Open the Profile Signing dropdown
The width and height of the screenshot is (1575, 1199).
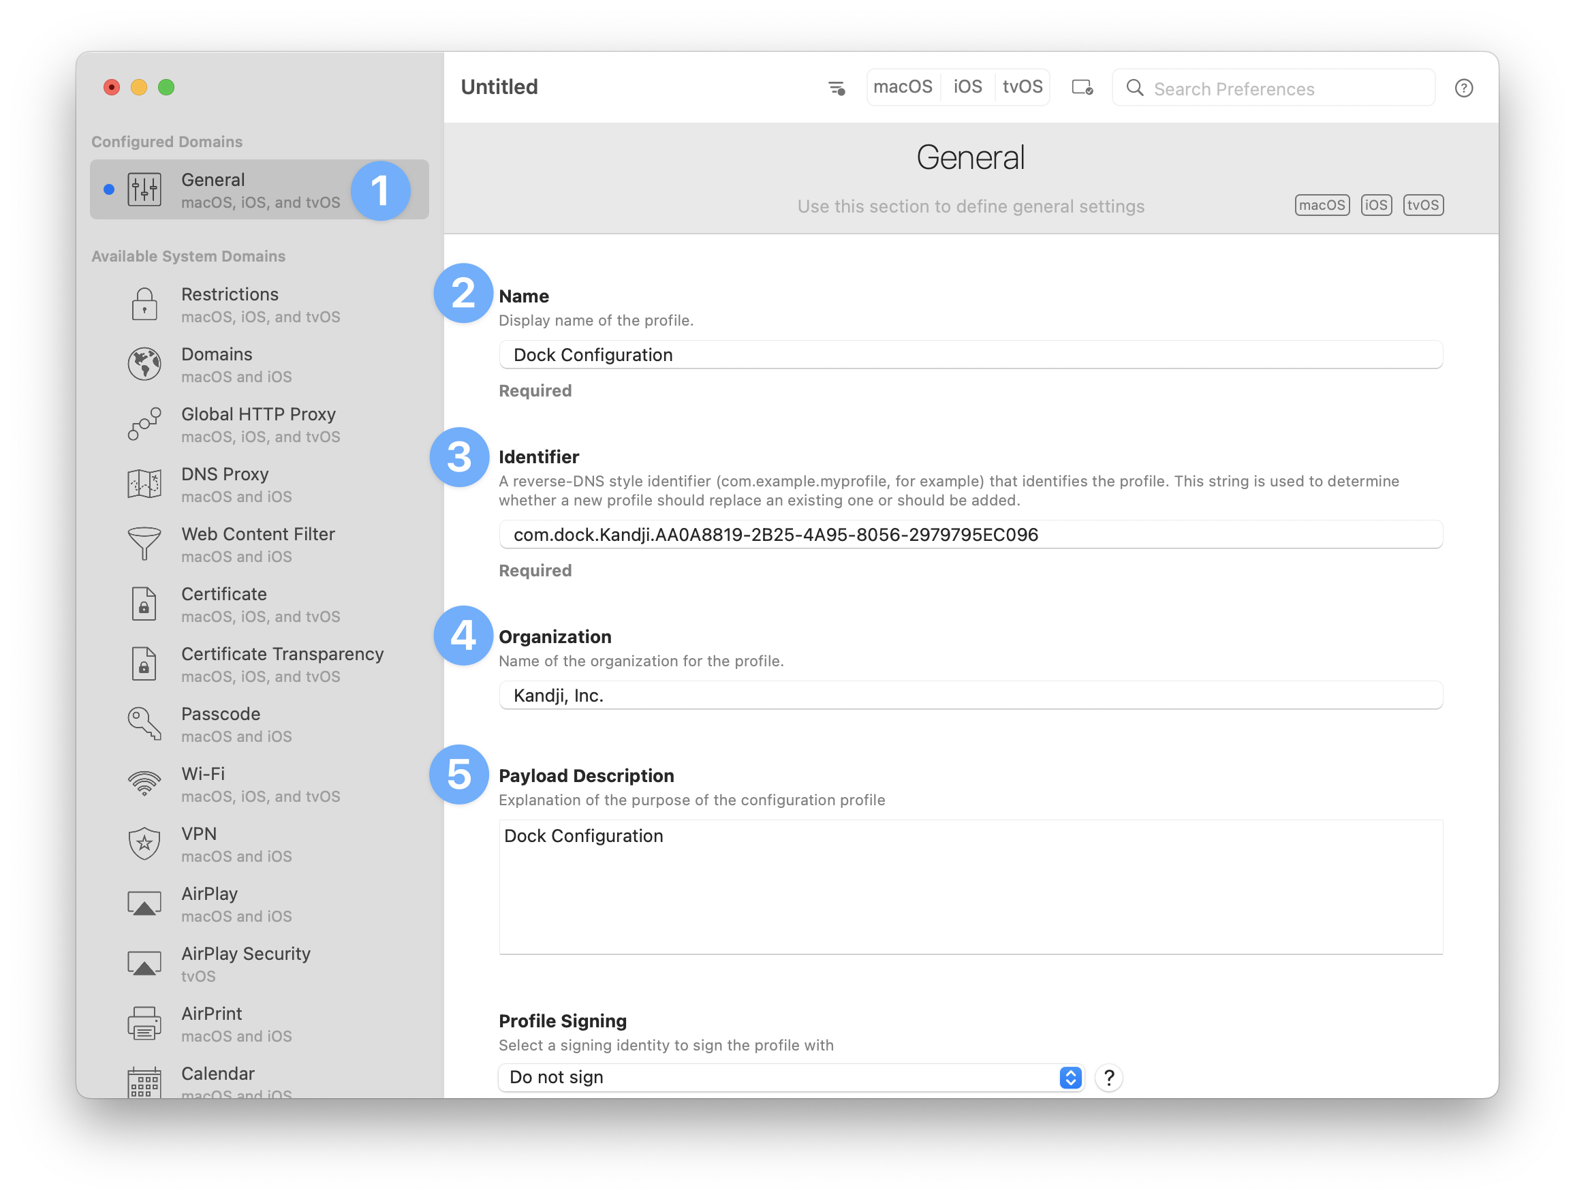tap(791, 1077)
